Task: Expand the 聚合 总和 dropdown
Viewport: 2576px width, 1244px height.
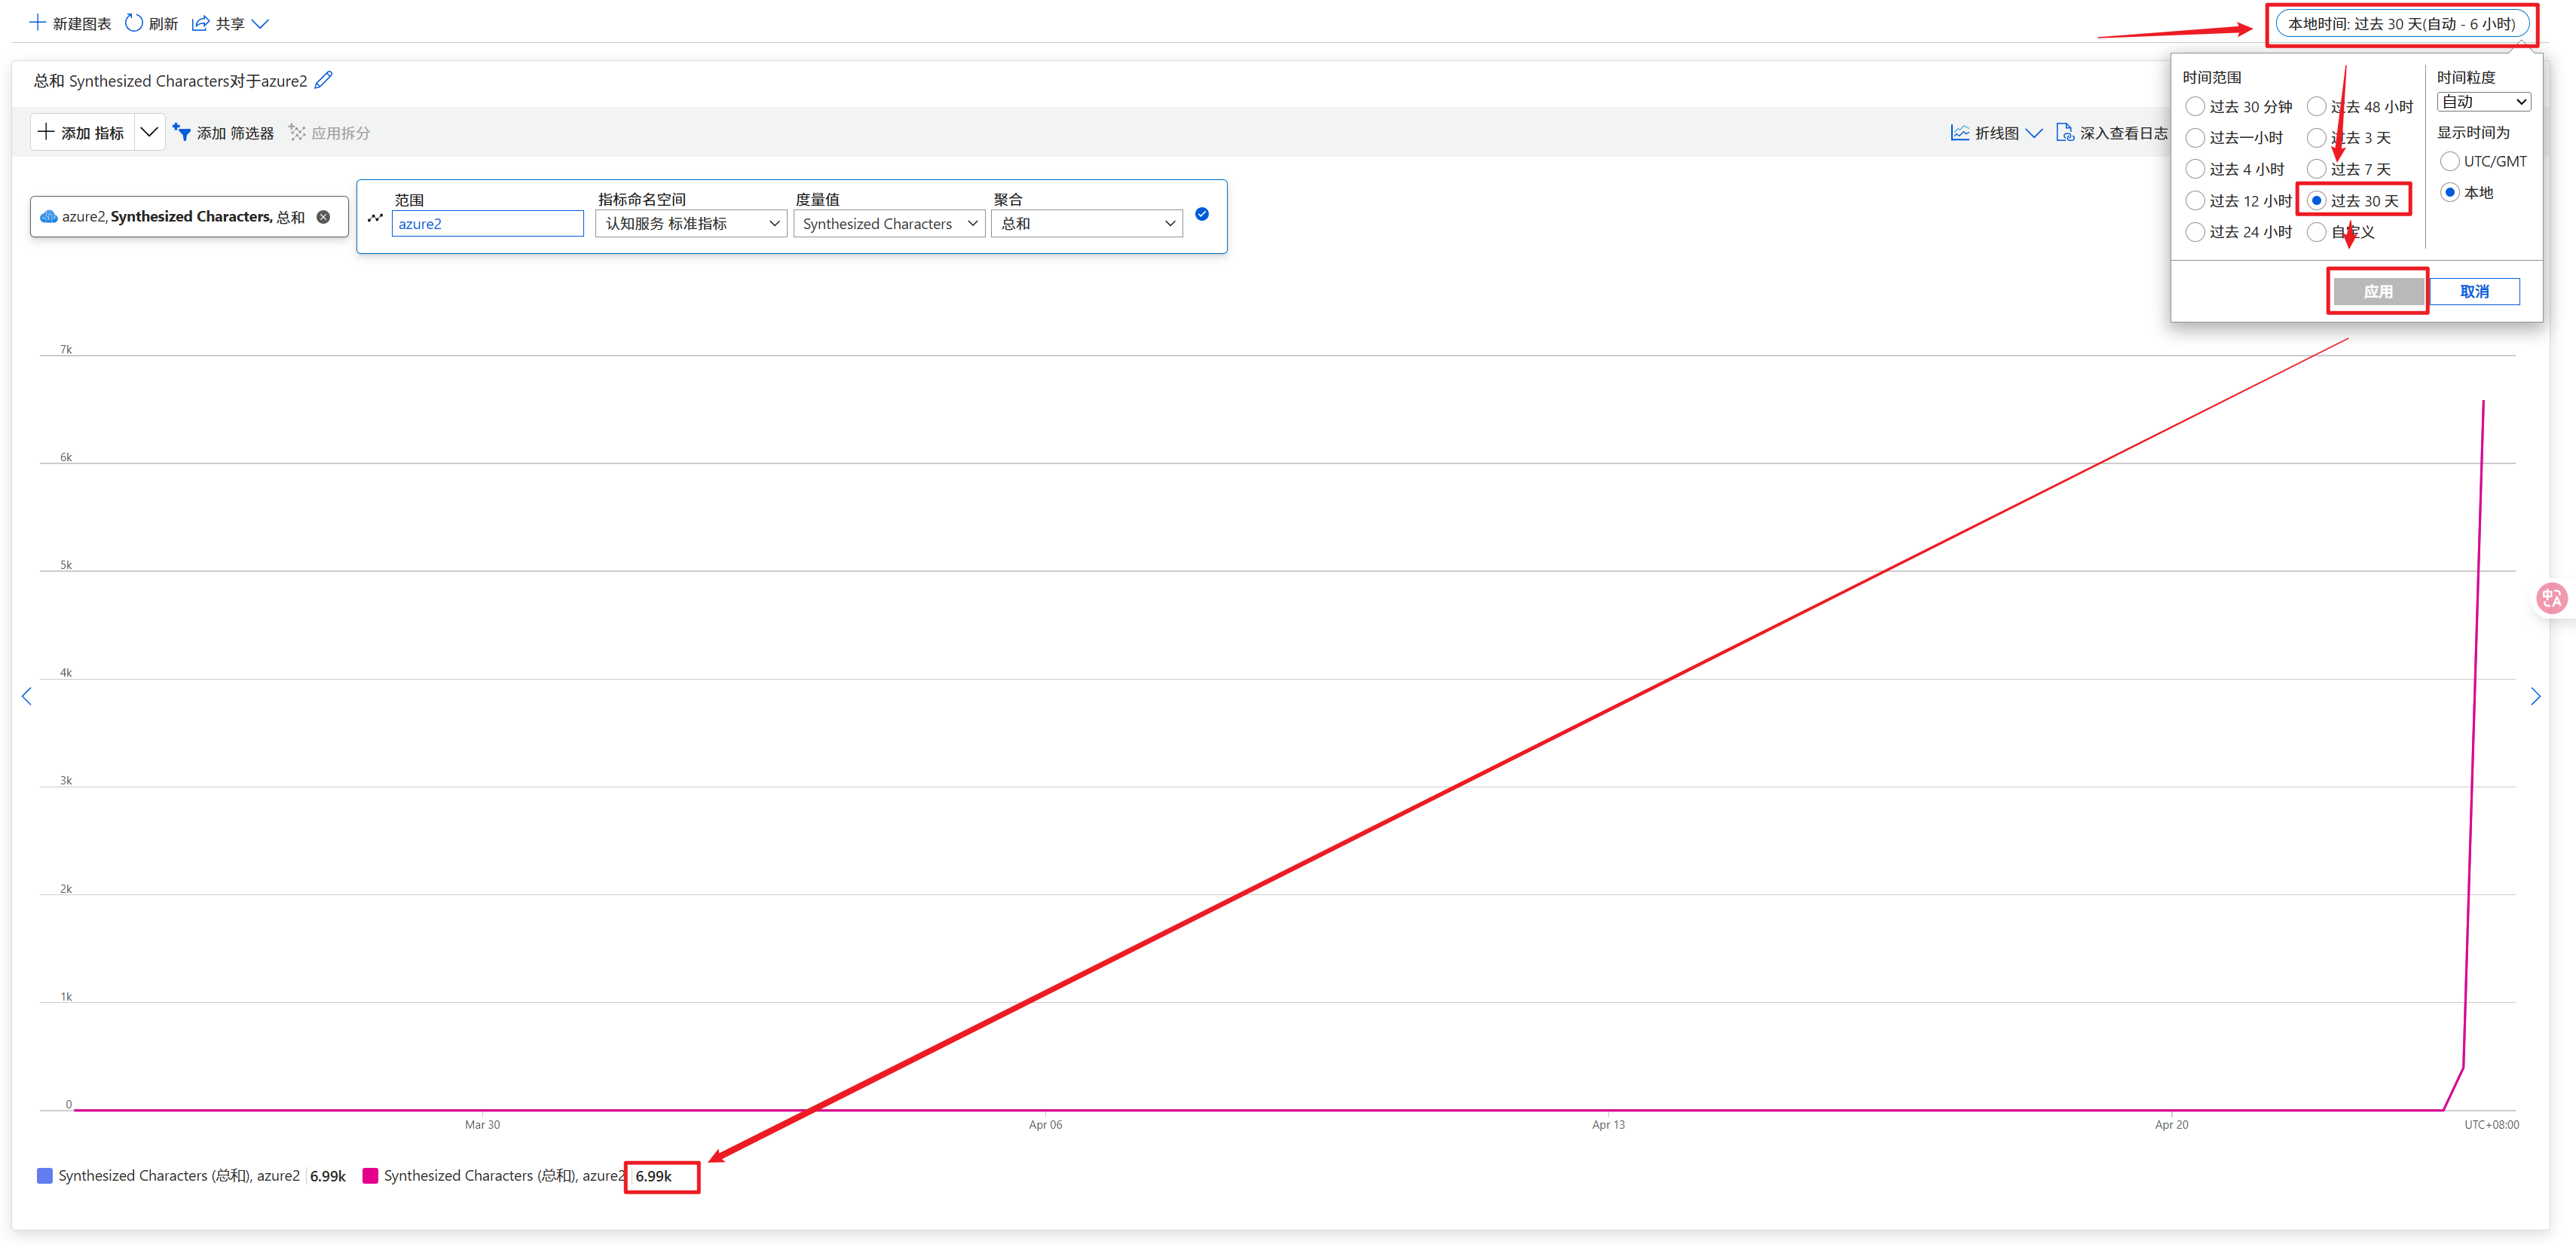Action: (x=1087, y=224)
